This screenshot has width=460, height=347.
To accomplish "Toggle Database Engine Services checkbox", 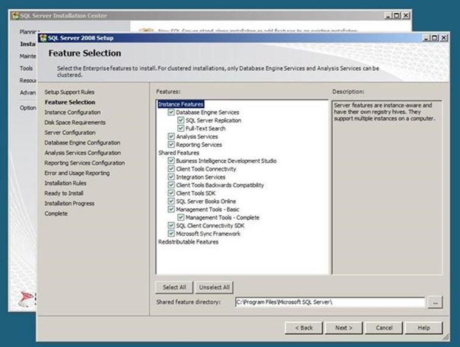I will (171, 112).
